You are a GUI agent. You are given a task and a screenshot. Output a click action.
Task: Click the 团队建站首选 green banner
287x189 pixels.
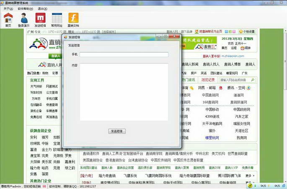click(199, 43)
